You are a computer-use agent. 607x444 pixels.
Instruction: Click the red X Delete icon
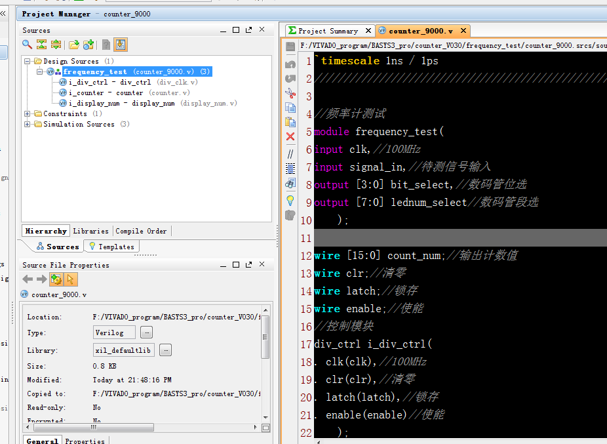pos(290,136)
